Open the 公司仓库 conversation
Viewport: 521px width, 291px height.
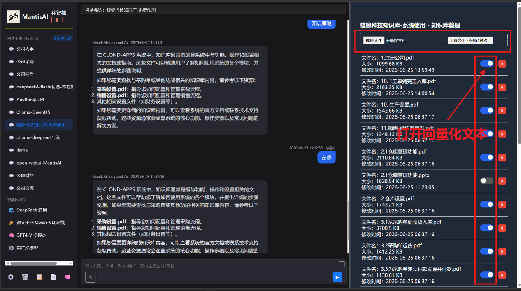click(x=39, y=188)
